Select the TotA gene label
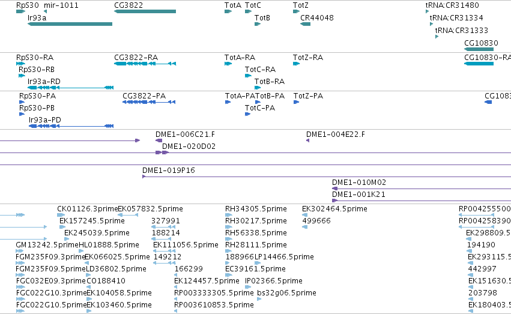The height and width of the screenshot is (314, 511). (x=233, y=5)
